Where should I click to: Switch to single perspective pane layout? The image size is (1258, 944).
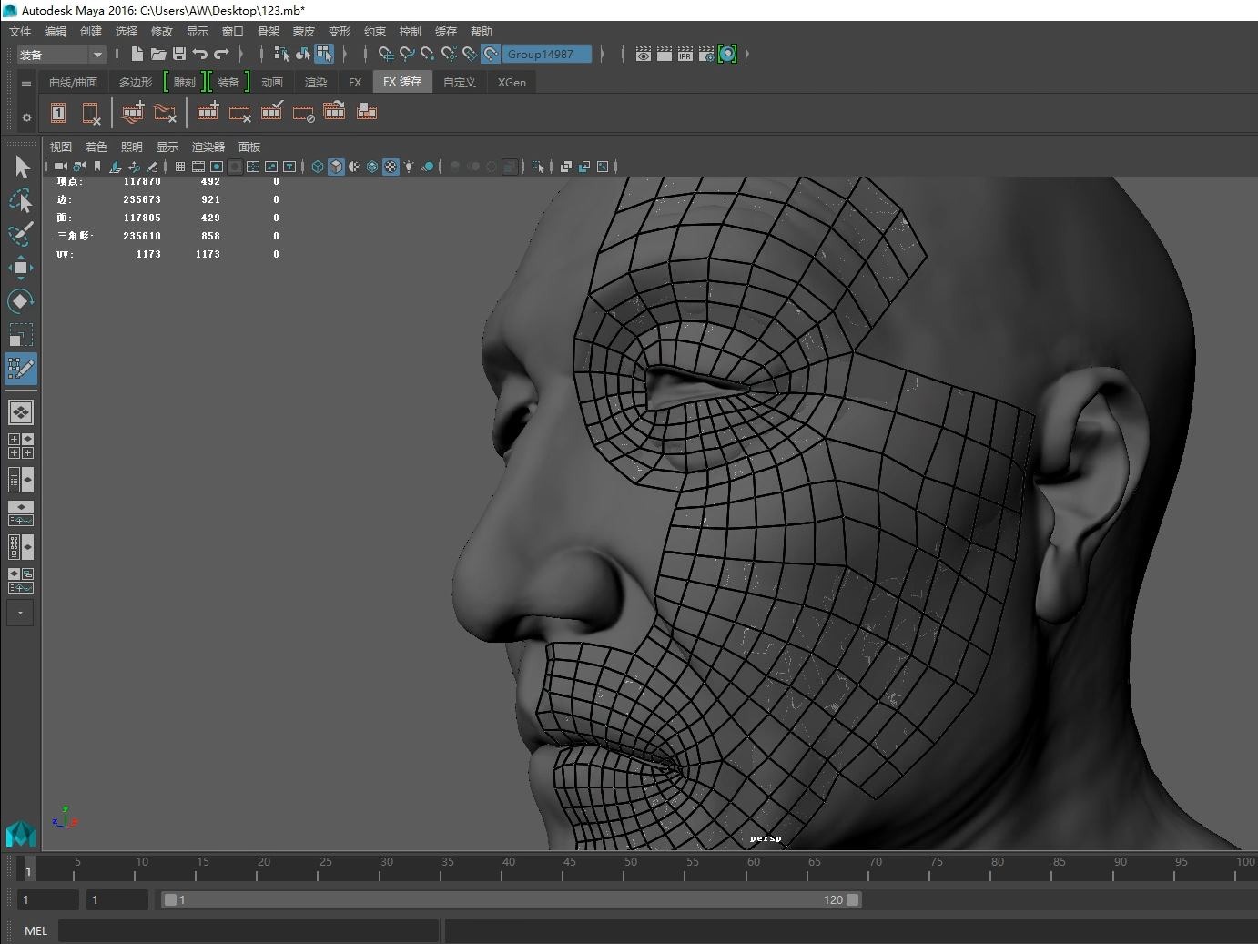pyautogui.click(x=20, y=412)
